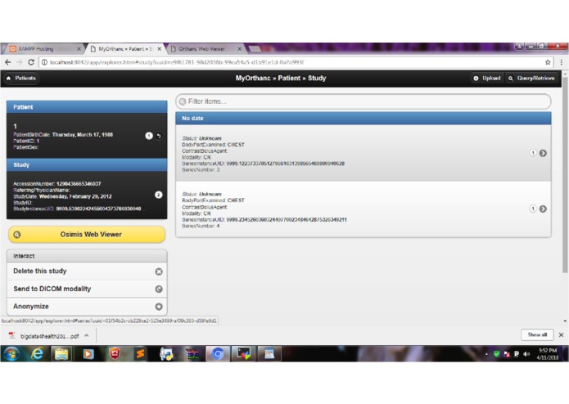
Task: Open WinRAR from the taskbar
Action: coord(192,353)
